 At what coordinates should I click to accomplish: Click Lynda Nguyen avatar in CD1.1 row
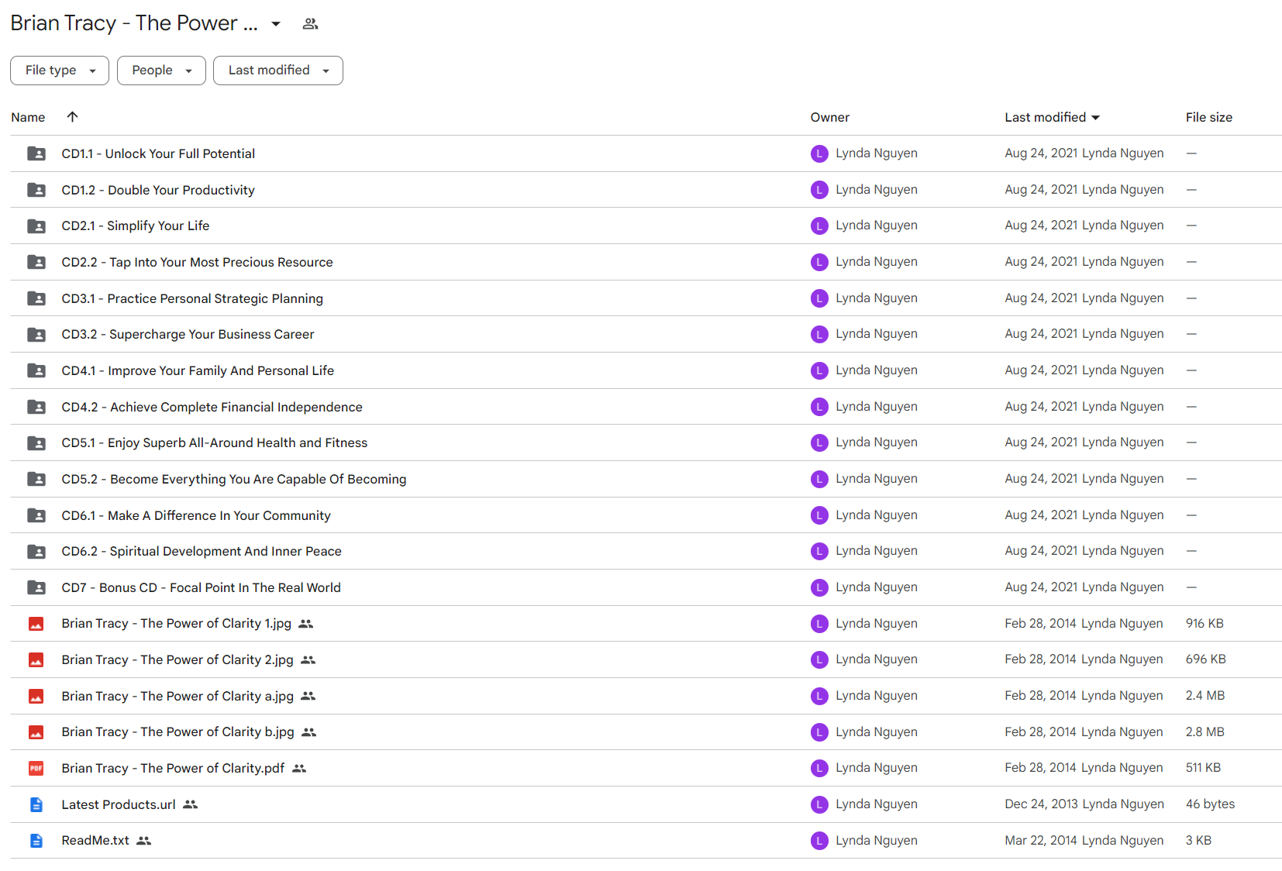(819, 153)
